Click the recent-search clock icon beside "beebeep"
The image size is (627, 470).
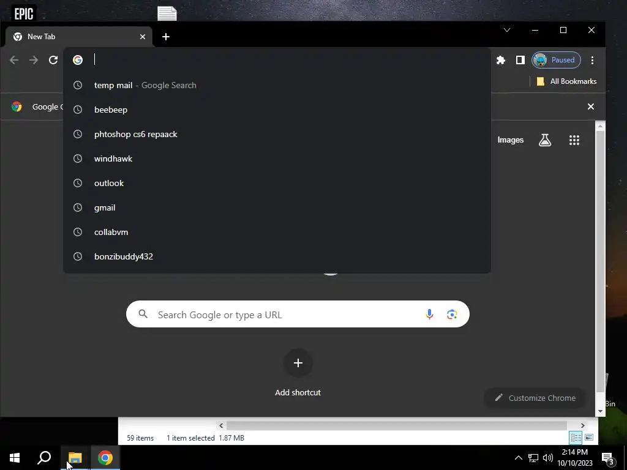pyautogui.click(x=78, y=110)
